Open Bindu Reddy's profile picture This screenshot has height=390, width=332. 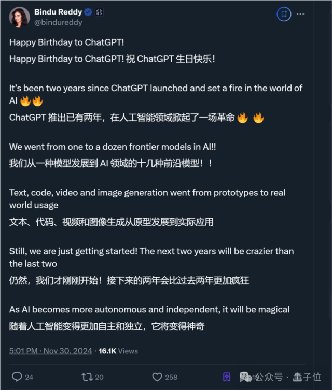coord(19,17)
